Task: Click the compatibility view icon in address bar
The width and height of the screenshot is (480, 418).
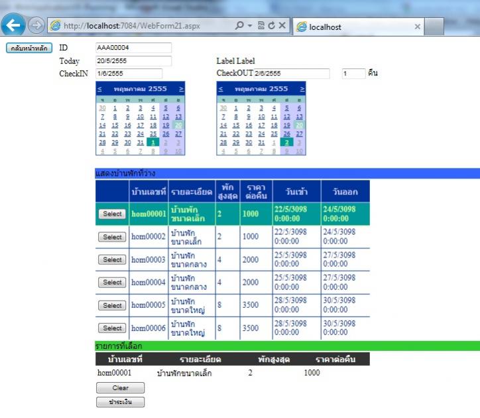Action: click(x=261, y=25)
